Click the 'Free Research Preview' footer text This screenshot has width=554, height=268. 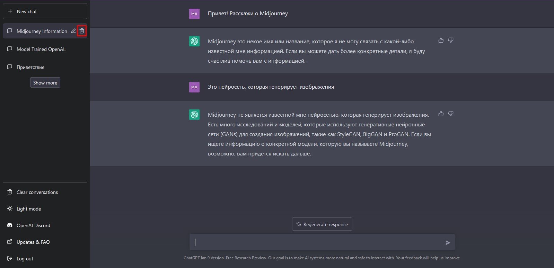pos(246,258)
